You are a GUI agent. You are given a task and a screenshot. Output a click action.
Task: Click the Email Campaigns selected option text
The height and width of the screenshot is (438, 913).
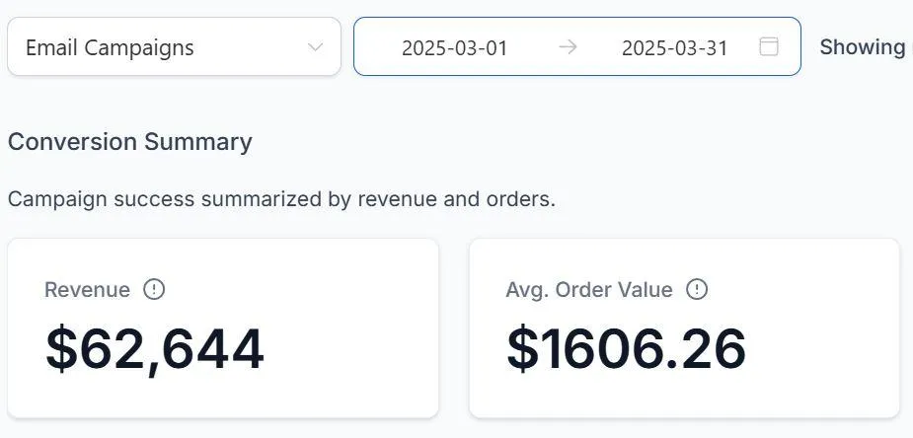click(x=110, y=47)
